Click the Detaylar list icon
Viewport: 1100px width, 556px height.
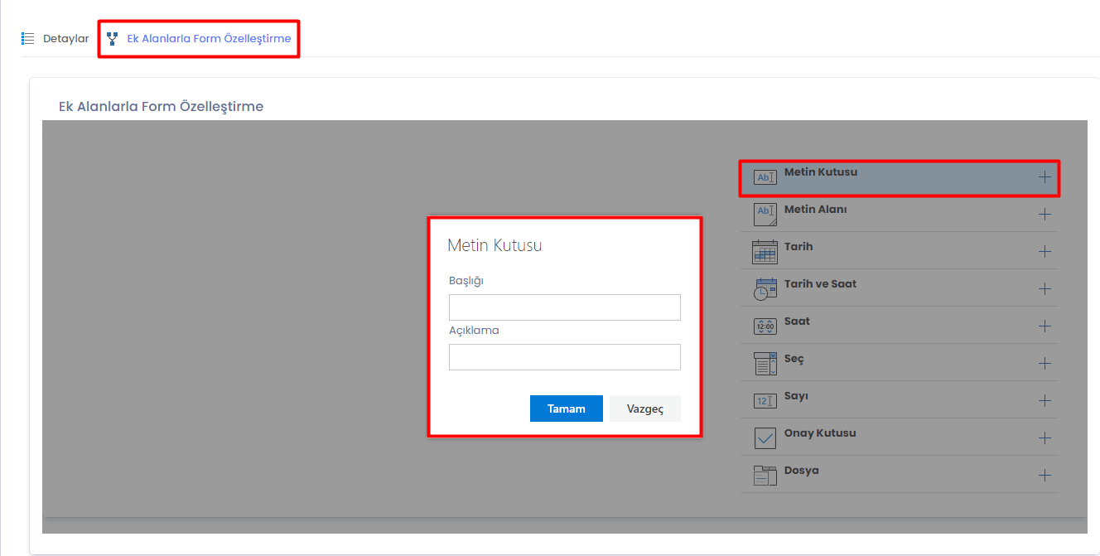click(27, 38)
